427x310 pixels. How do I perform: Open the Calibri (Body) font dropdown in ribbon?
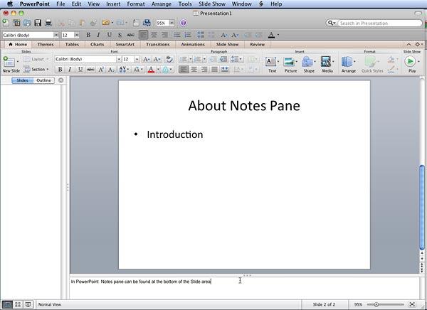pos(86,59)
